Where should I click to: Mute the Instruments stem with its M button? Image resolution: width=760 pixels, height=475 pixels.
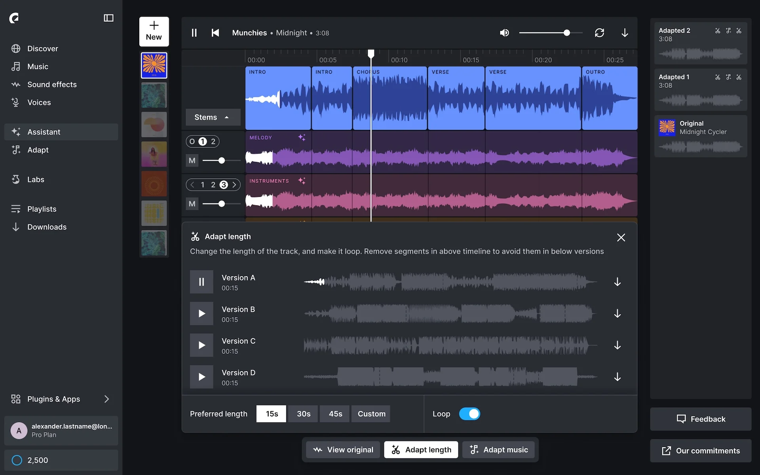(x=192, y=204)
